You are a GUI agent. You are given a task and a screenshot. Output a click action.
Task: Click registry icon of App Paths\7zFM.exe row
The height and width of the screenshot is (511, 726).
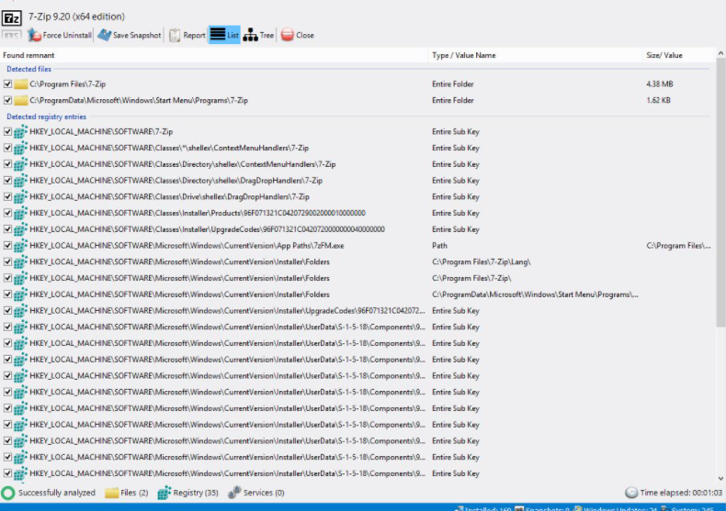pyautogui.click(x=20, y=246)
